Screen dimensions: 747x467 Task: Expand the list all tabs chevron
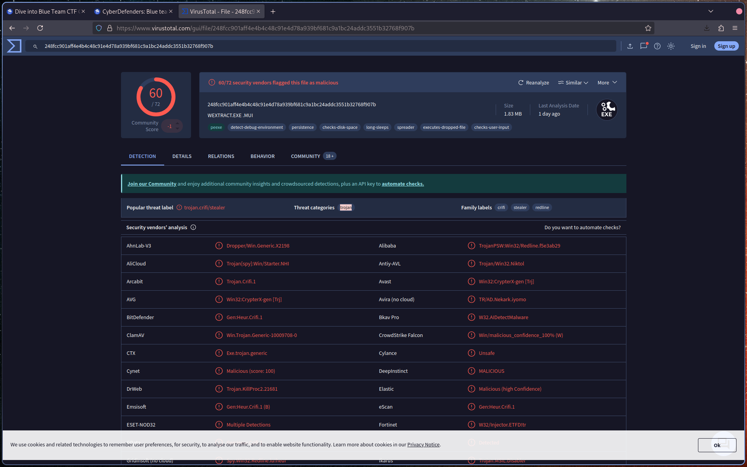[711, 11]
